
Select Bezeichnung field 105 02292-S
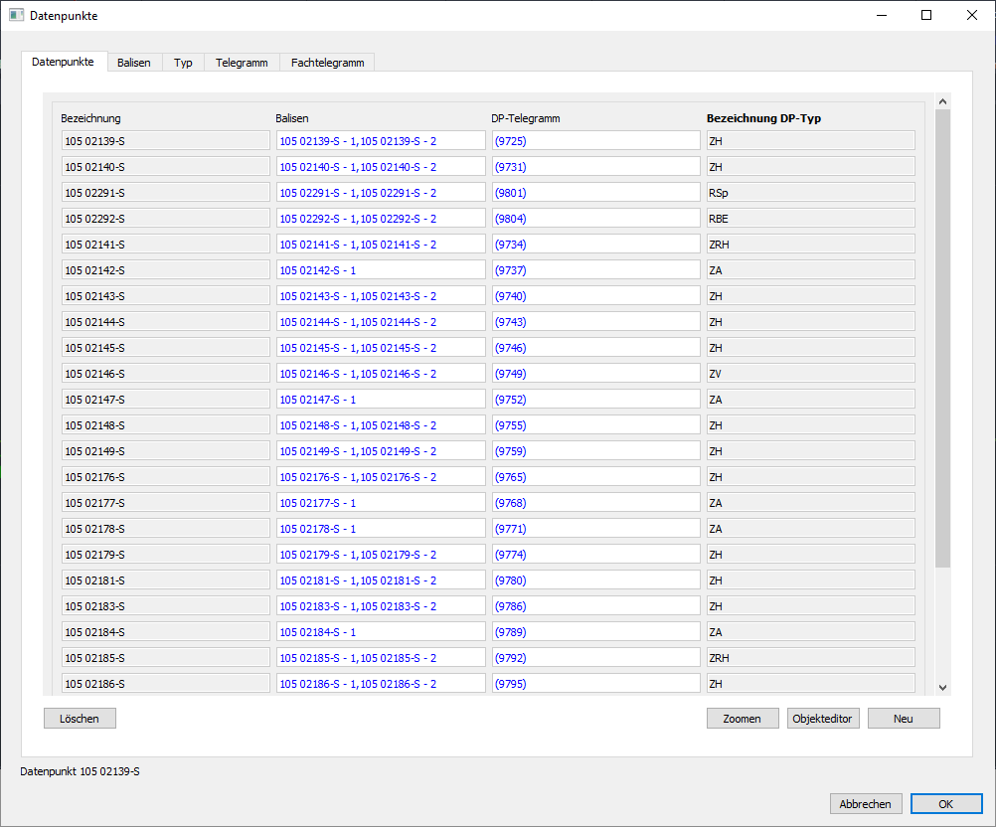click(x=166, y=219)
